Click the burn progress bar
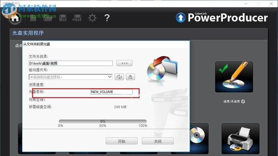278x156 pixels. [x=103, y=121]
